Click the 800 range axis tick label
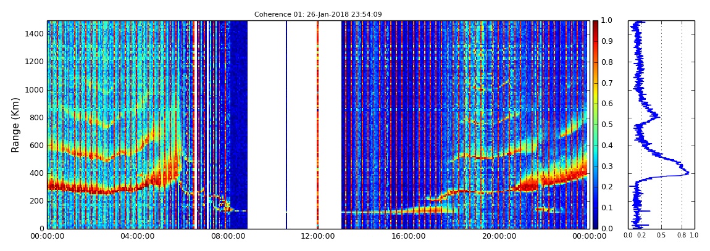This screenshot has height=251, width=710. (38, 118)
